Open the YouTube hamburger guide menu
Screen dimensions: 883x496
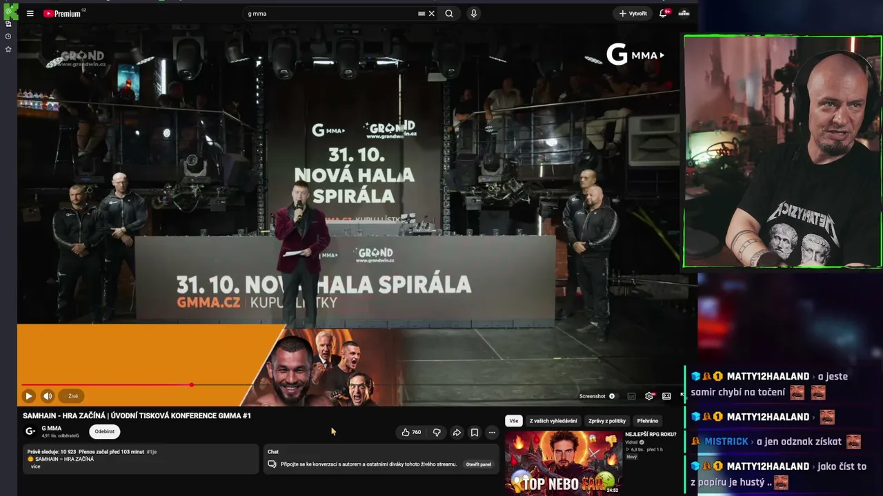click(x=30, y=13)
